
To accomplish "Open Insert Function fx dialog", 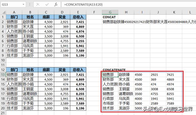I will click(56, 5).
